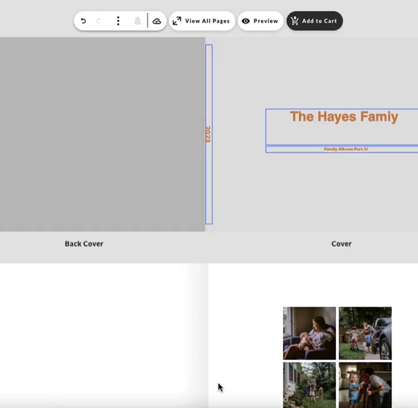
Task: Open the three-dot more options menu
Action: click(118, 21)
